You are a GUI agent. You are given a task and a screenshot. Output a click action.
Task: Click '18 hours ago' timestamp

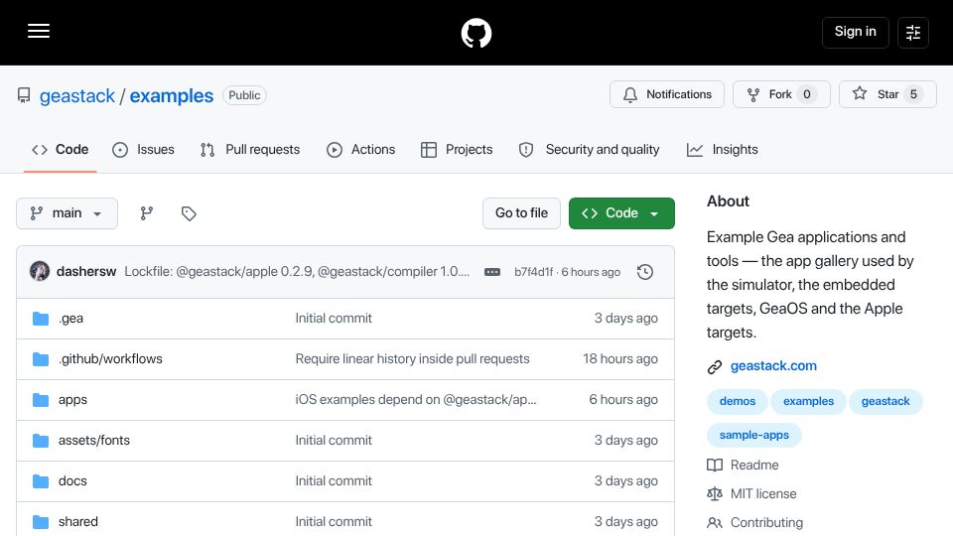point(619,359)
